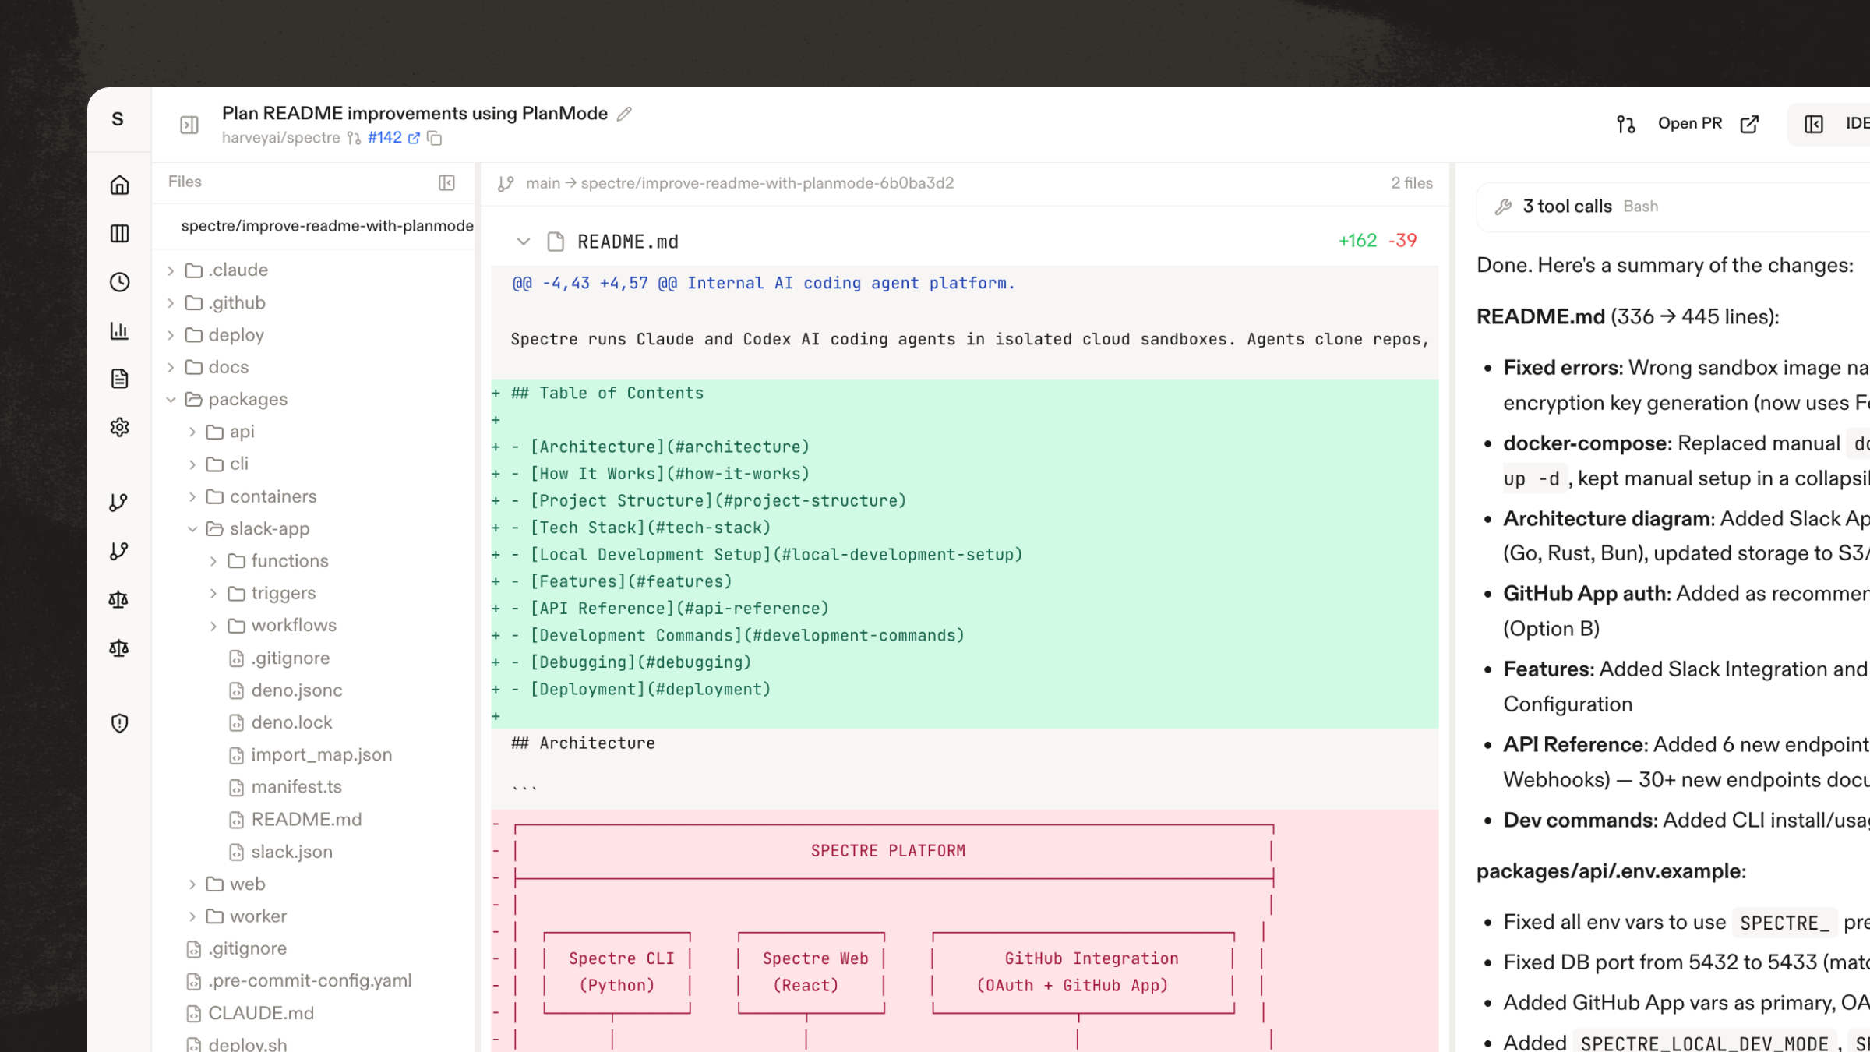Open PR #142 in external tab icon
The height and width of the screenshot is (1052, 1870).
414,138
